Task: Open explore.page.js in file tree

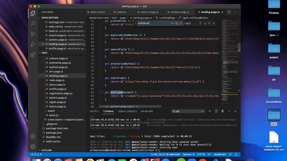Action: point(58,67)
